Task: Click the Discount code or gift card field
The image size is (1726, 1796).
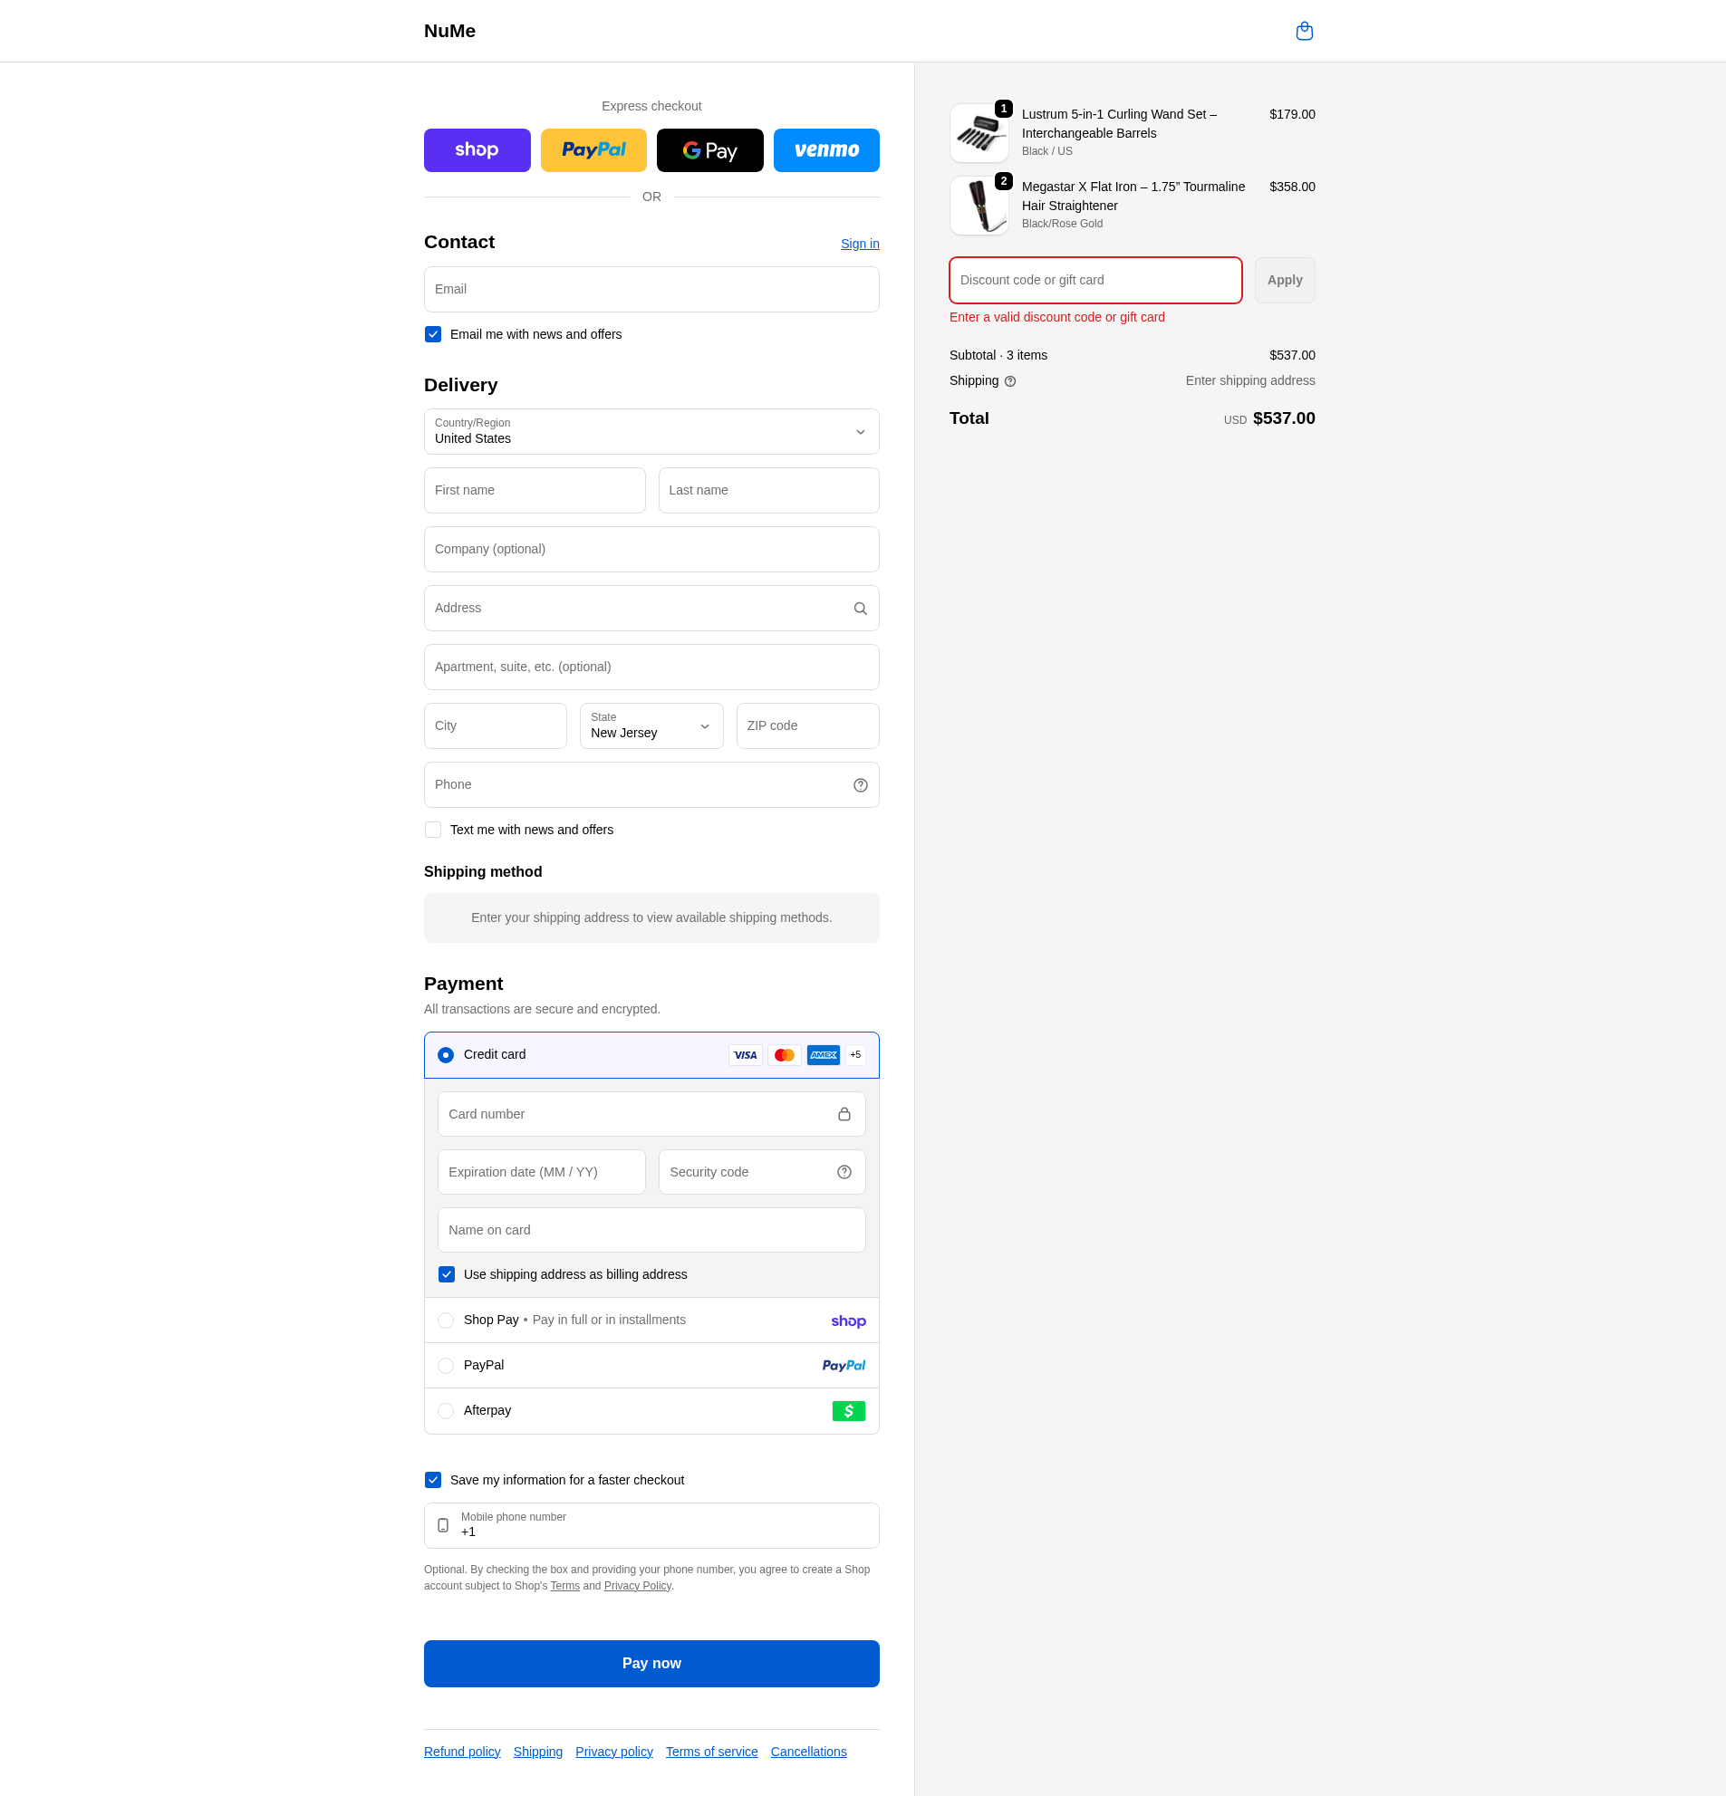Action: 1094,281
